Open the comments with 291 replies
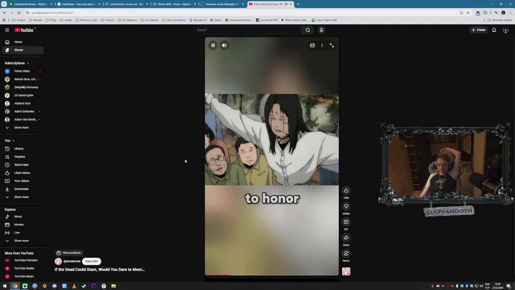Screen dimensions: 515x290 pos(346,222)
